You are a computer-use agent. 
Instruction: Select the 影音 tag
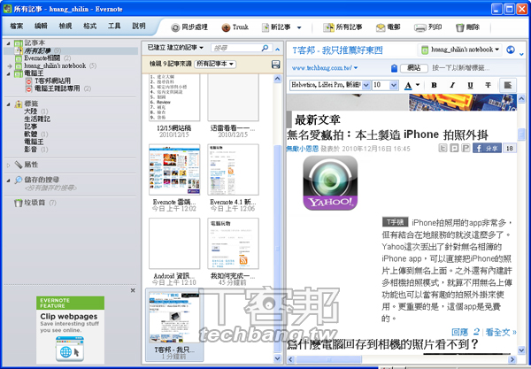pos(30,150)
